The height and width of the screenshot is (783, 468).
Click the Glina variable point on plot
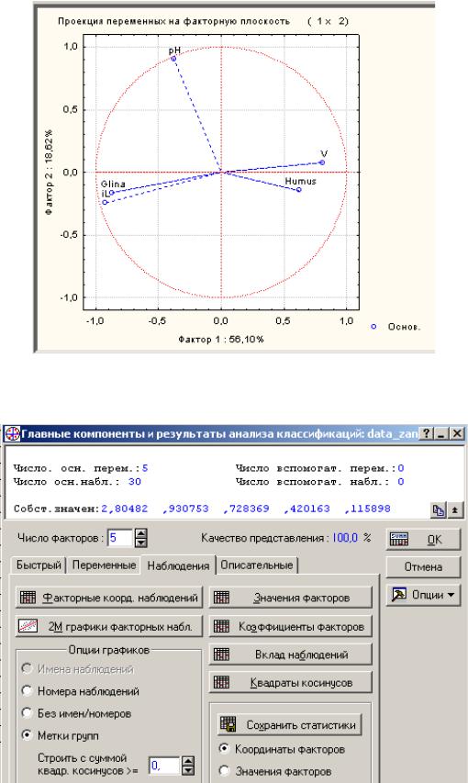[112, 192]
